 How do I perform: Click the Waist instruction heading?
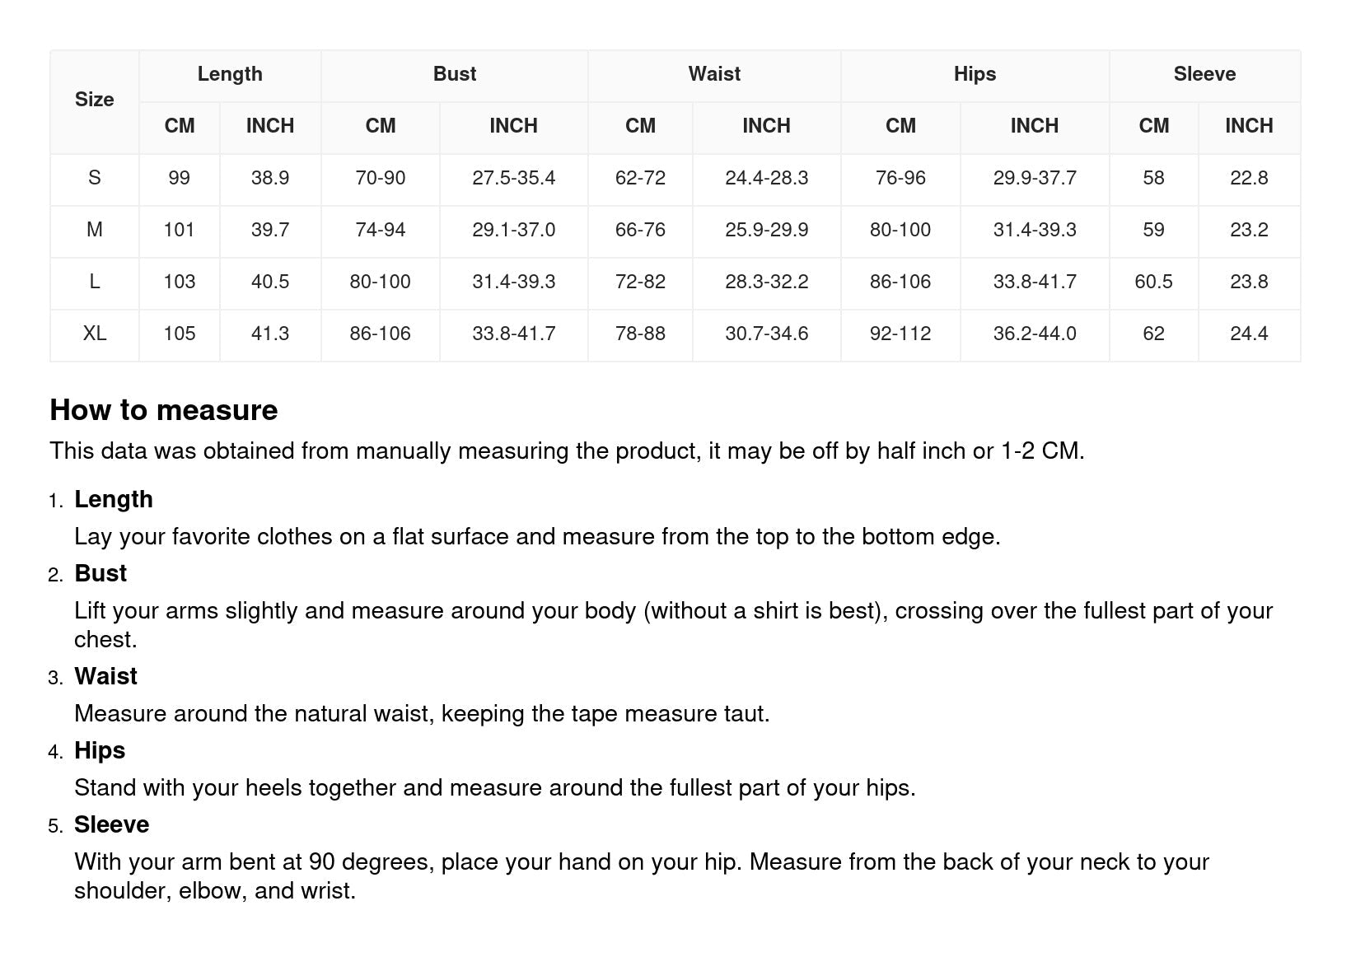pyautogui.click(x=105, y=677)
